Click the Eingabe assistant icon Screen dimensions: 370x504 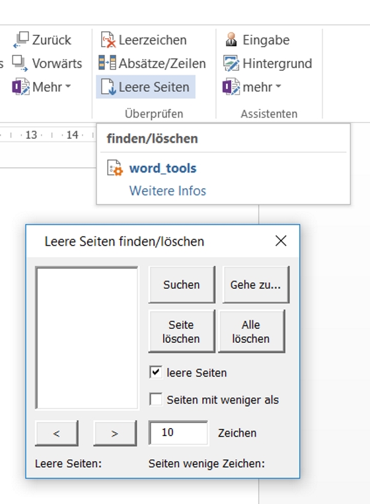[x=231, y=40]
